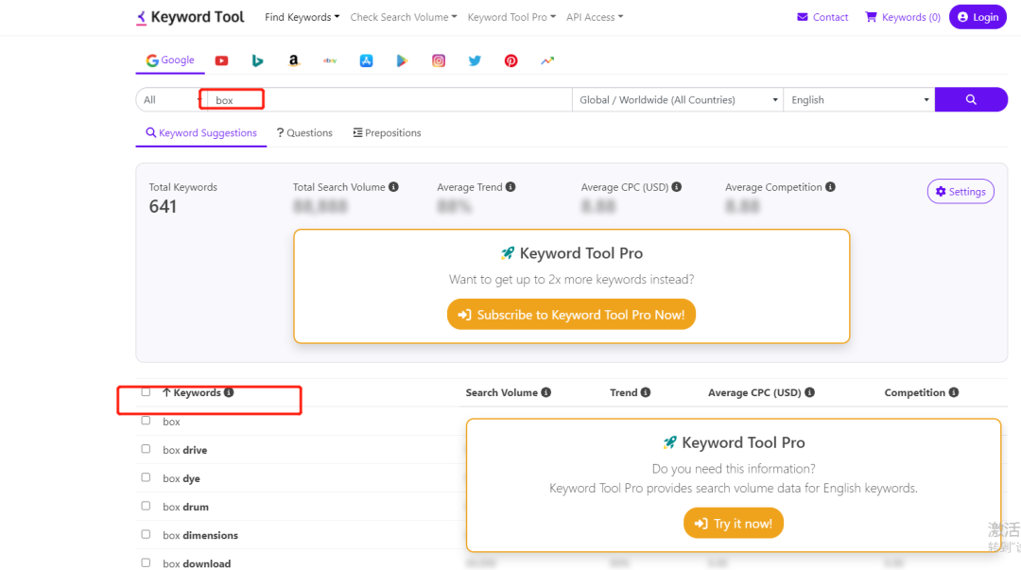
Task: Open the Settings button
Action: 960,192
